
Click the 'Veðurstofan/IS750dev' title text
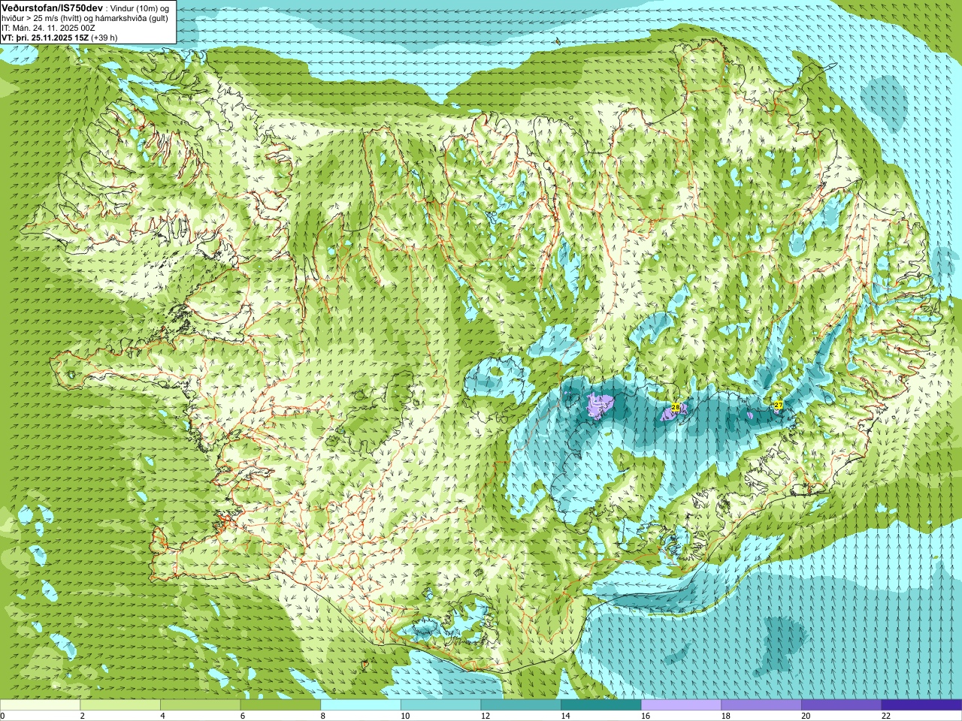[53, 7]
